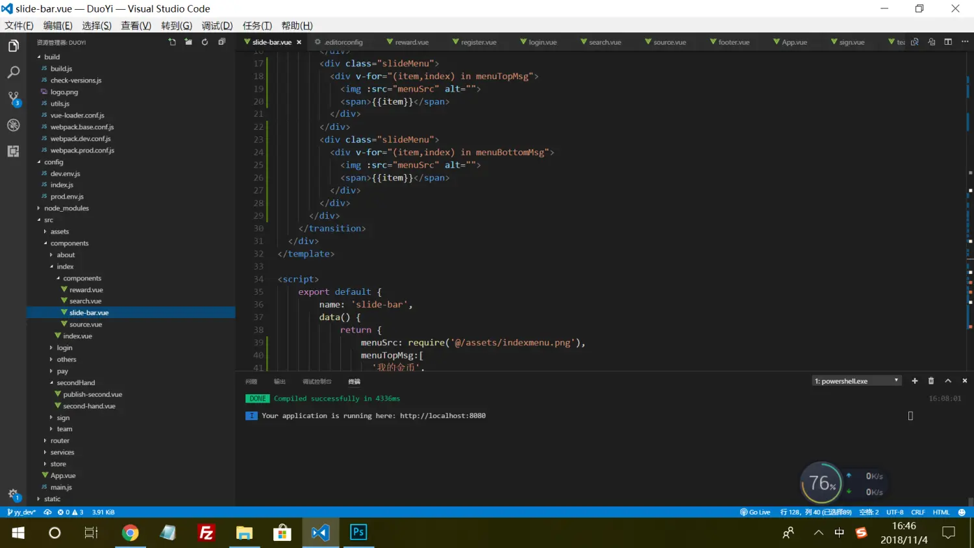This screenshot has height=548, width=974.
Task: Change language mode HTML in status bar
Action: [x=941, y=512]
